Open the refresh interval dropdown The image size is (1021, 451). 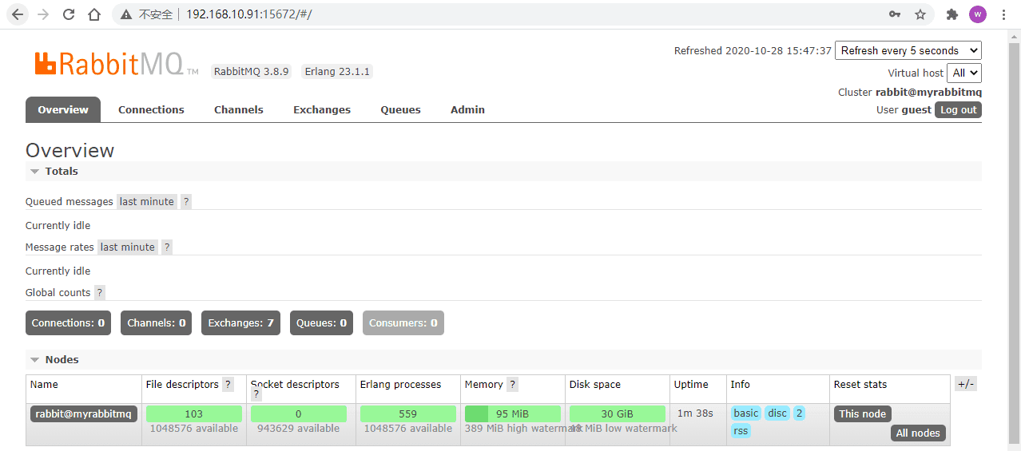(x=908, y=50)
